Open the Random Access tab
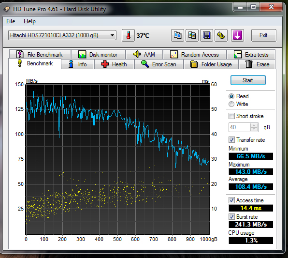Viewport: 288px width, 258px height. click(x=195, y=55)
